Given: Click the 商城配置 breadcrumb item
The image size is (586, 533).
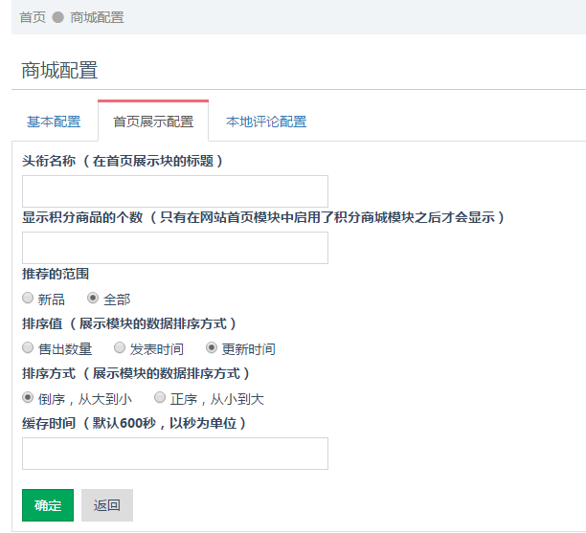Looking at the screenshot, I should 97,17.
